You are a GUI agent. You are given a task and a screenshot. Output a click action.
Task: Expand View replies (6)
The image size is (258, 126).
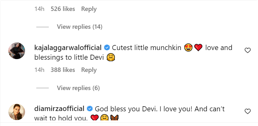[x=78, y=88]
